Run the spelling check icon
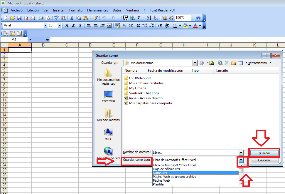Screen dimensions: 285x194 pos(56,18)
